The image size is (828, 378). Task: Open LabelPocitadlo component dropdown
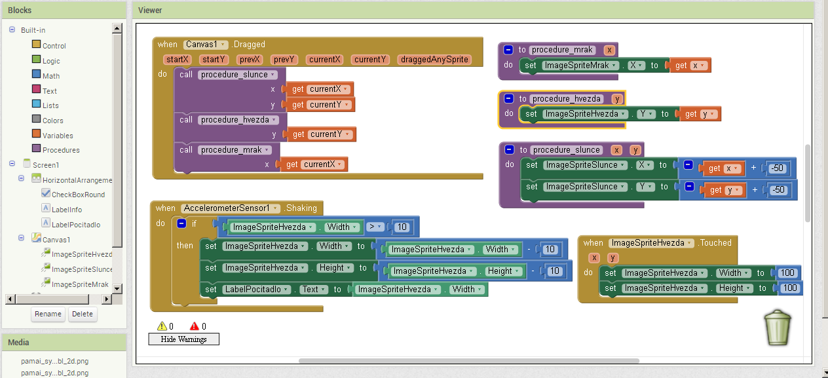[255, 289]
